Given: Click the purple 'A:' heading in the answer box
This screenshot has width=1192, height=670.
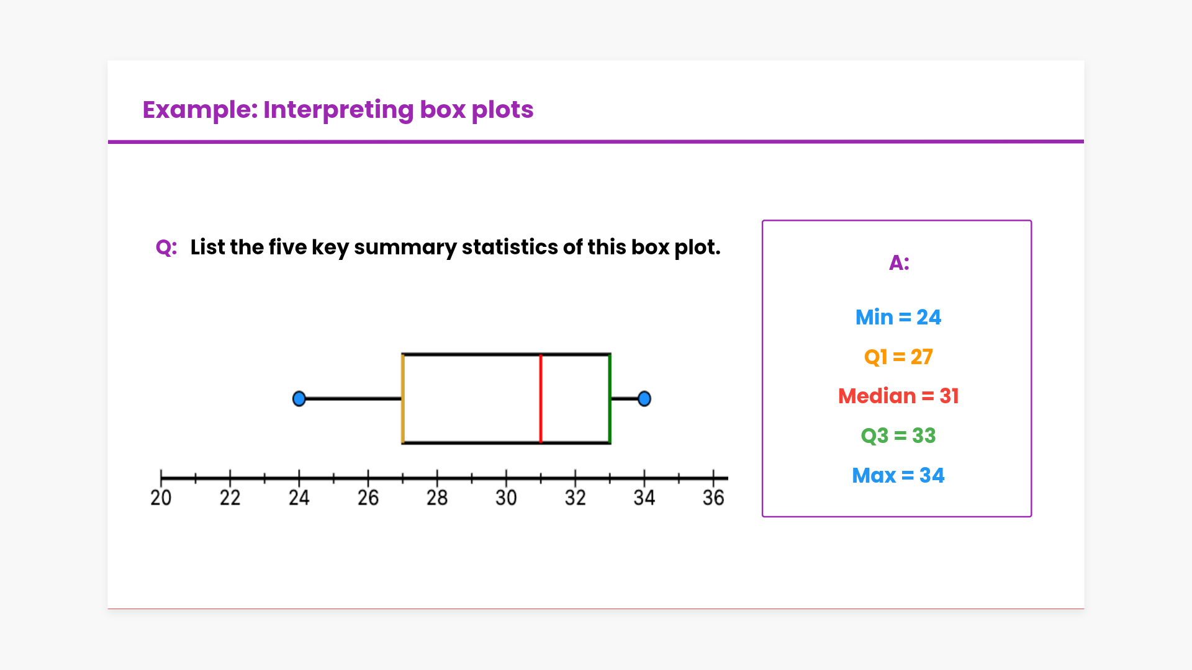Looking at the screenshot, I should [x=898, y=263].
